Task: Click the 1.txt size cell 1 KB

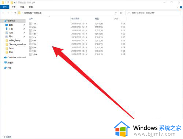Action: click(x=123, y=23)
